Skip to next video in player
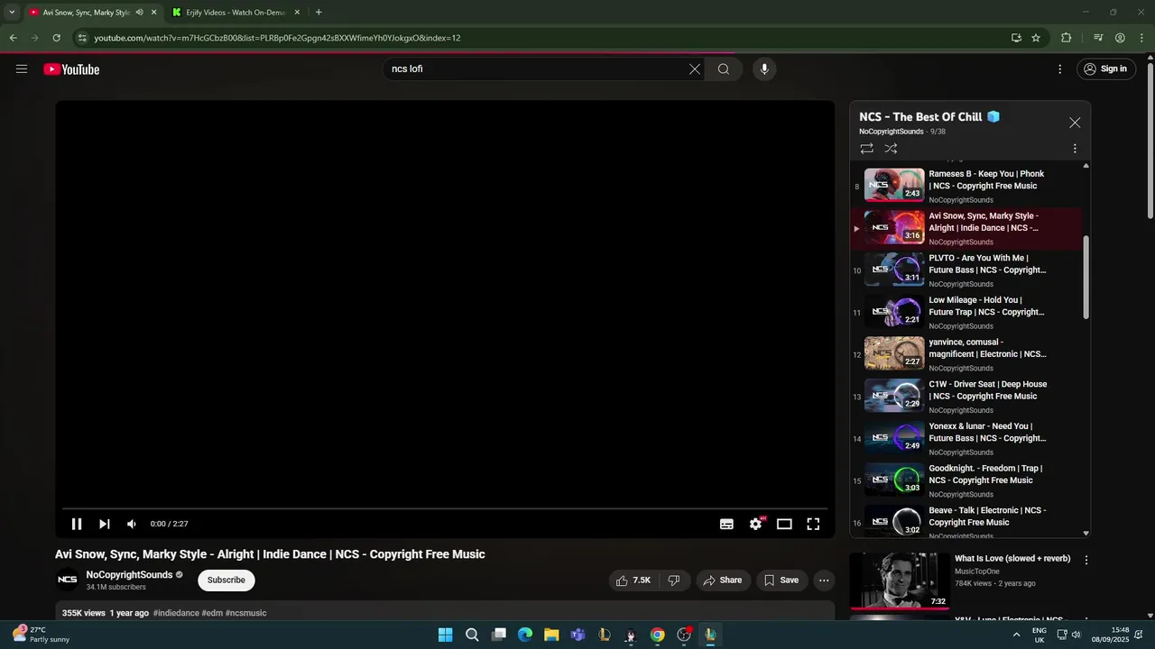Image resolution: width=1155 pixels, height=649 pixels. click(x=105, y=524)
